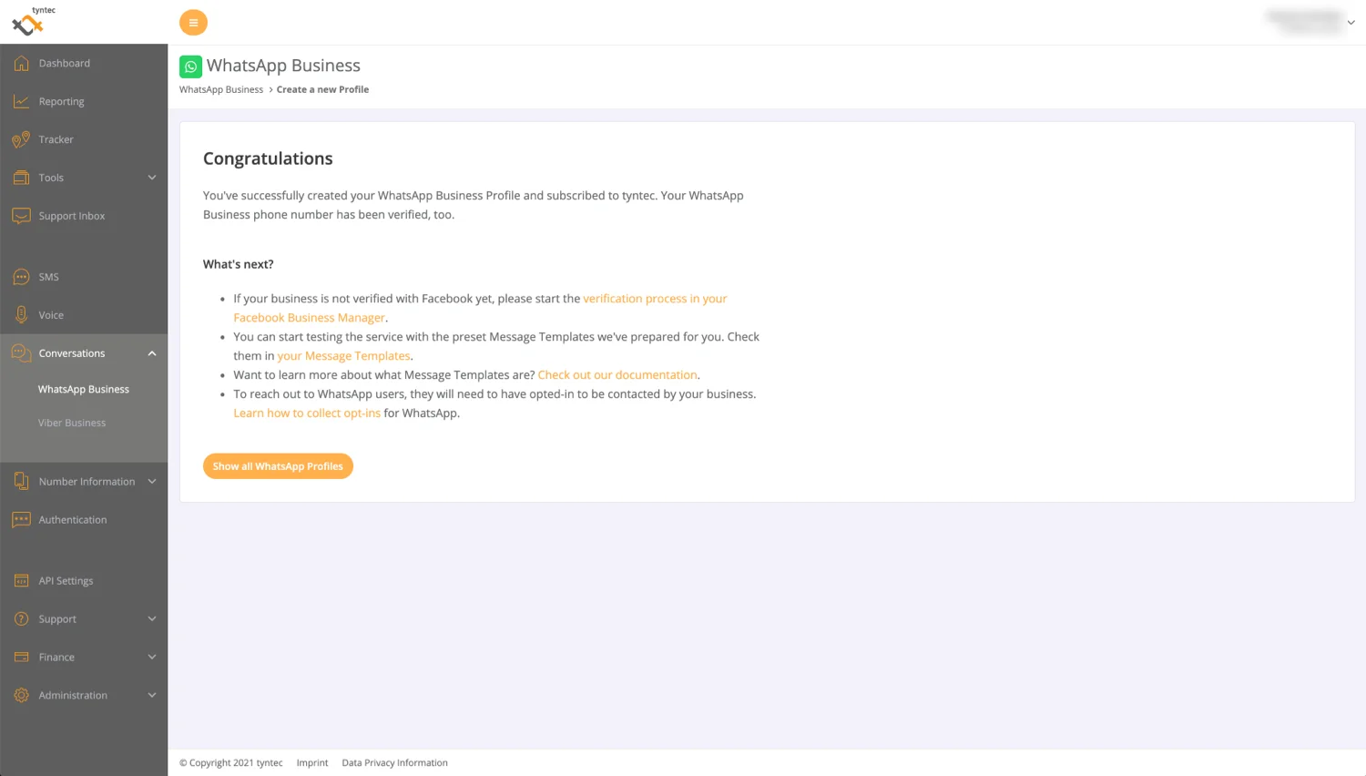Toggle the orange hamburger menu button

tap(193, 23)
